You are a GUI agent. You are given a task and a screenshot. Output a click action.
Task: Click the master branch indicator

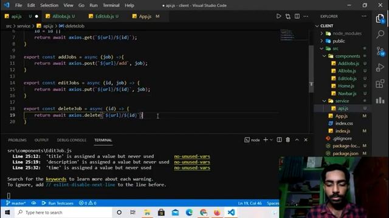16,203
